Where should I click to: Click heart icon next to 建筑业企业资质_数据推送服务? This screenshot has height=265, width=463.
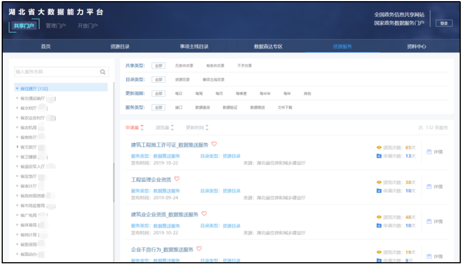click(204, 214)
